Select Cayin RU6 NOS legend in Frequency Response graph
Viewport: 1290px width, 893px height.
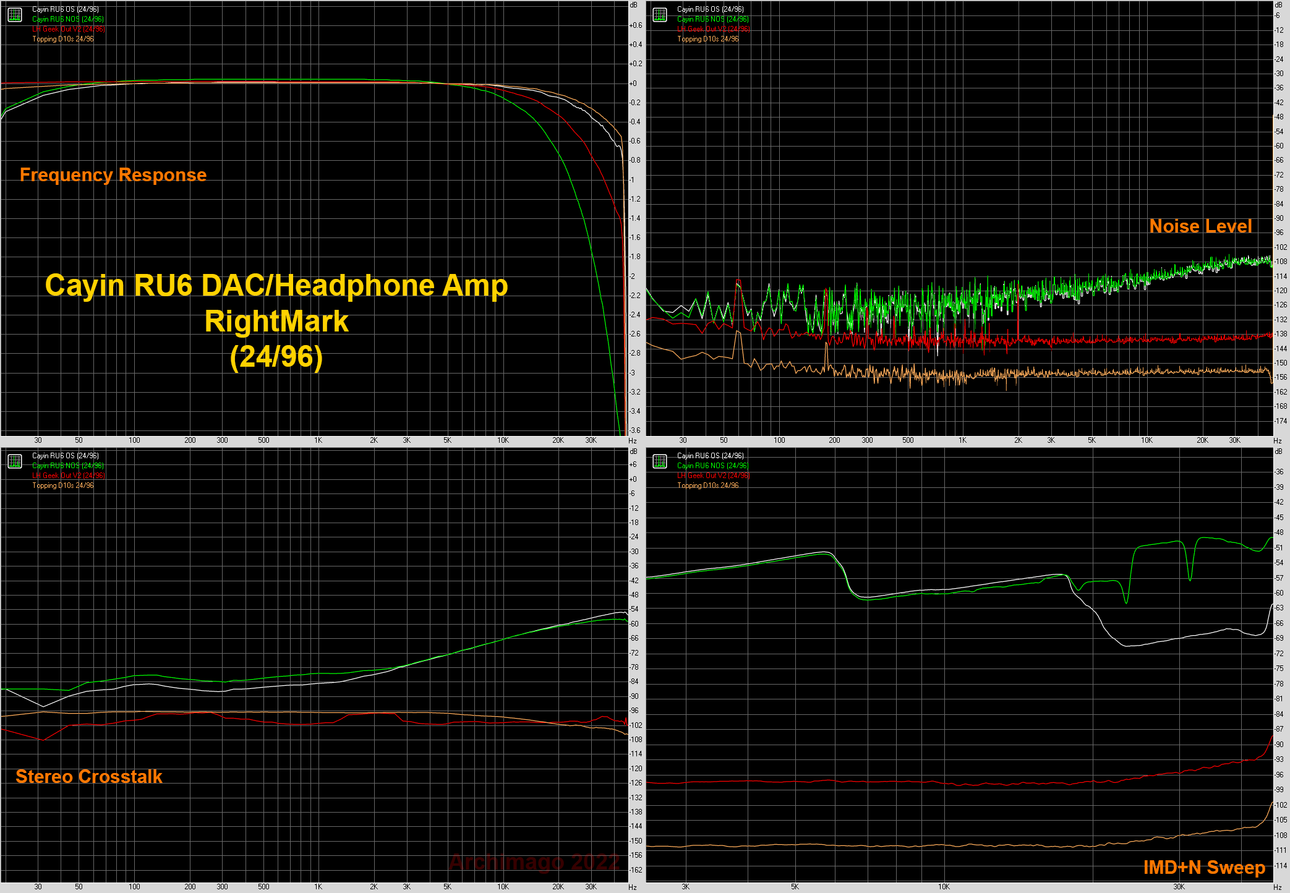(67, 19)
